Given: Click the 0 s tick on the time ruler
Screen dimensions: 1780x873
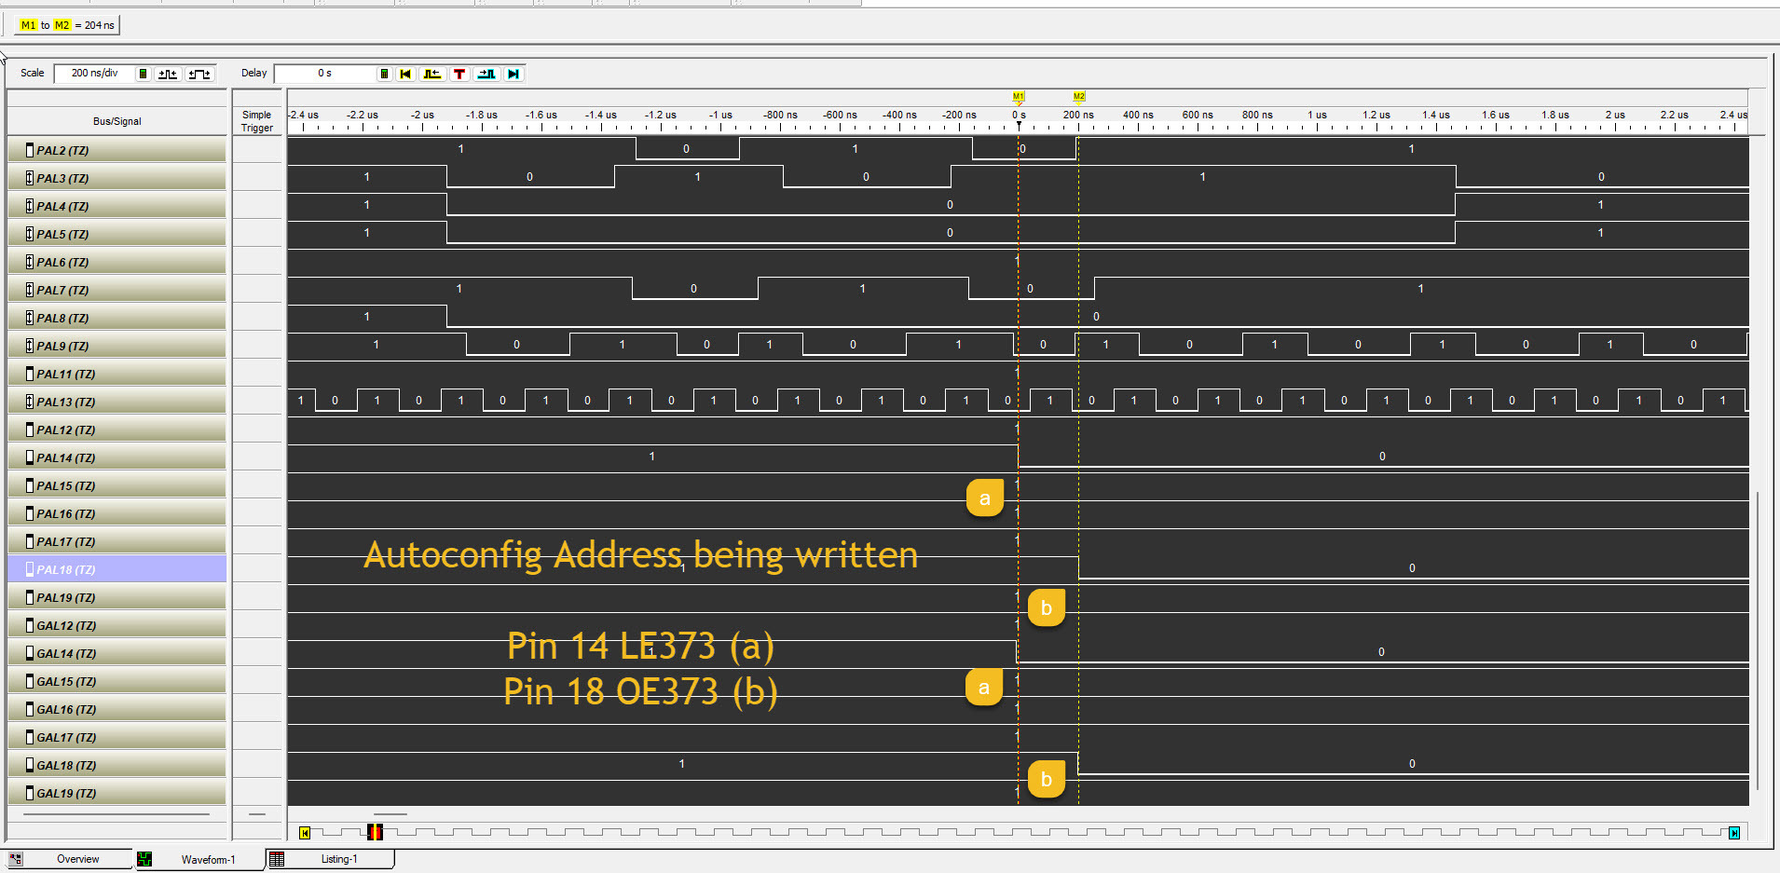Looking at the screenshot, I should click(1019, 116).
